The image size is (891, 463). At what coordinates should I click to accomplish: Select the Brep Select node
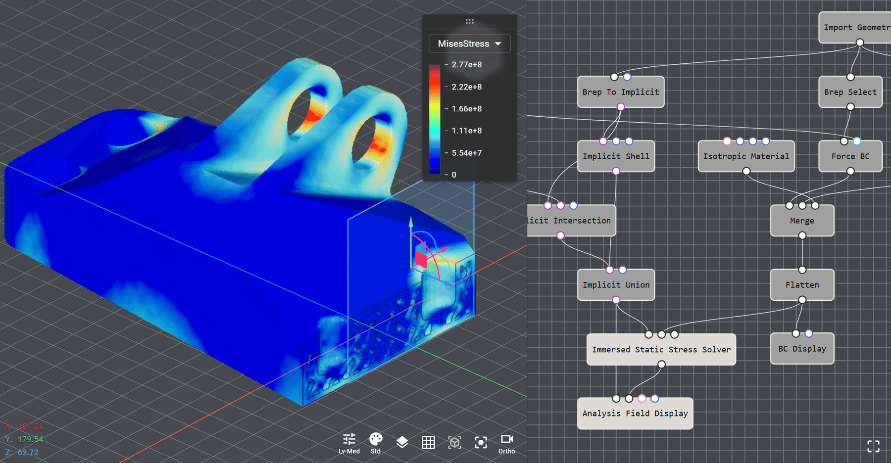[x=850, y=92]
